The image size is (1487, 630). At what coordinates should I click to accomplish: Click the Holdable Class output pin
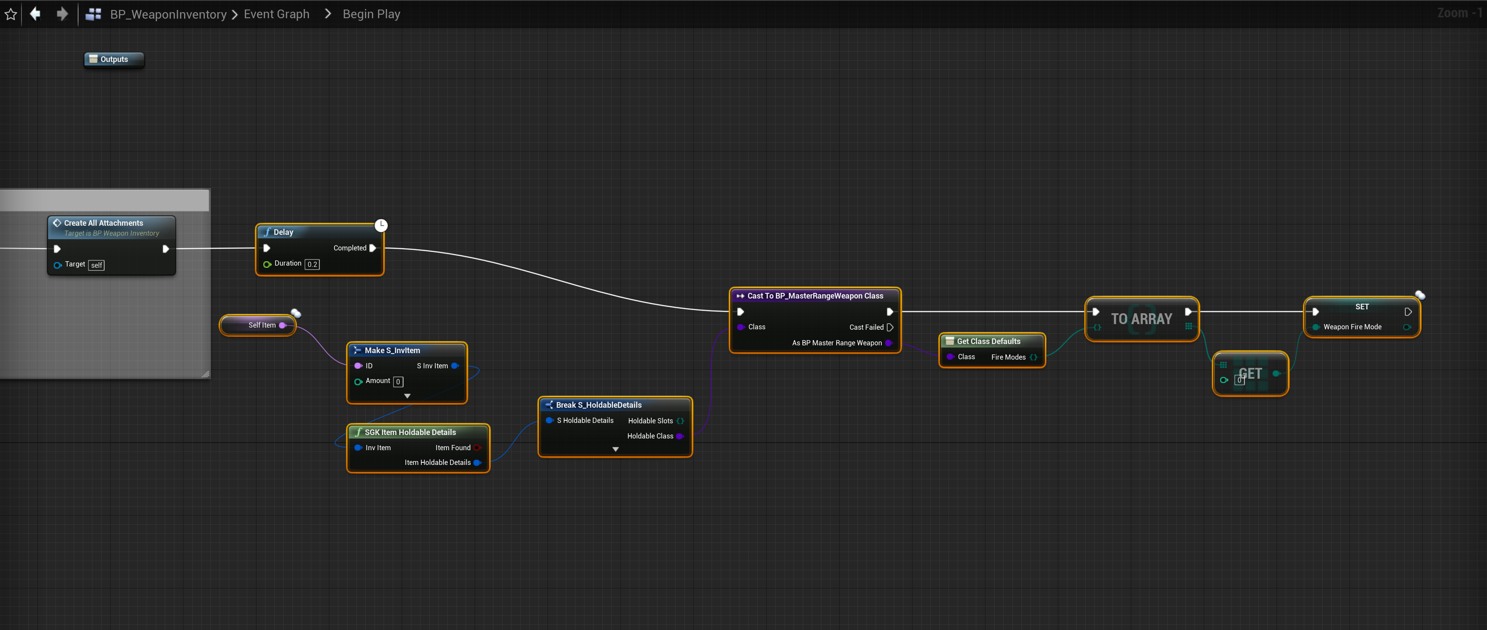[679, 436]
